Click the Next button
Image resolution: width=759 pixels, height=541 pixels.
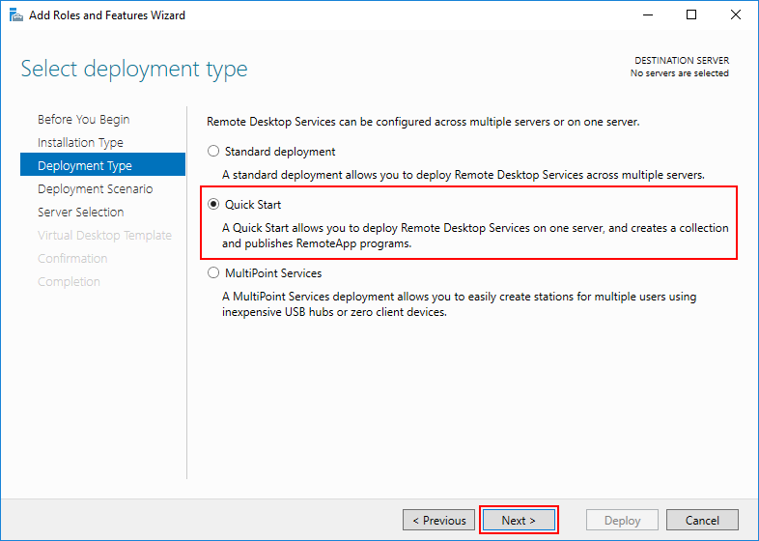pos(519,520)
